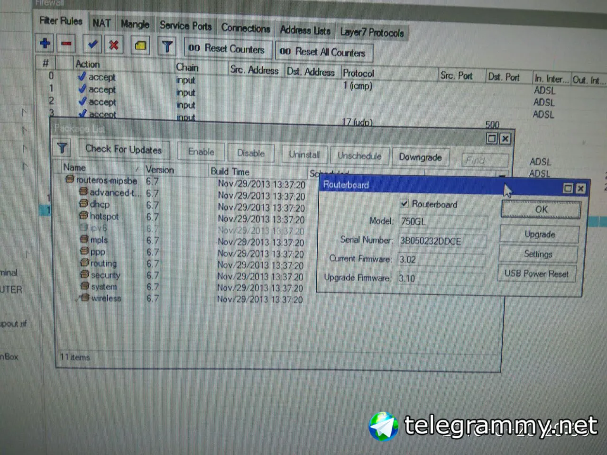
Task: Click the Reset Counters button
Action: pos(227,48)
